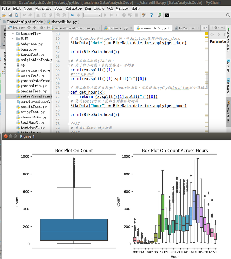Click the Search Everywhere magnifier icon
Image resolution: width=231 pixels, height=259 pixels.
(228, 15)
